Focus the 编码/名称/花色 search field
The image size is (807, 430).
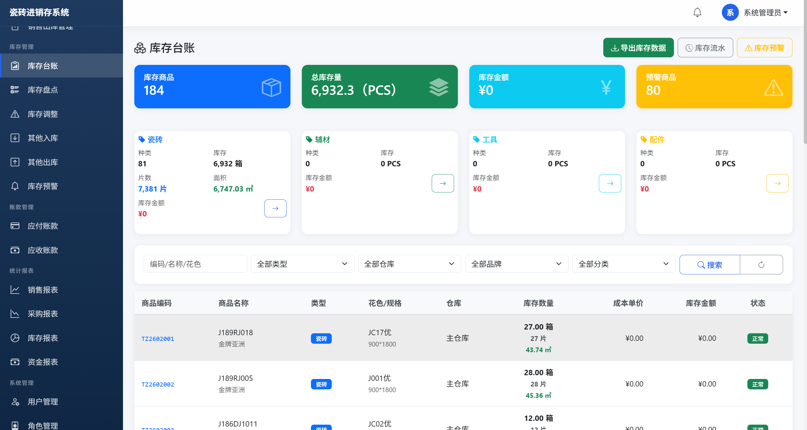pos(196,264)
